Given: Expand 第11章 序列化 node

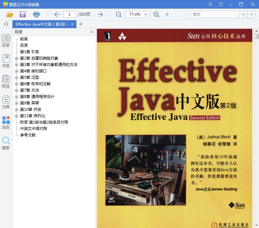Looking at the screenshot, I should click(x=16, y=116).
